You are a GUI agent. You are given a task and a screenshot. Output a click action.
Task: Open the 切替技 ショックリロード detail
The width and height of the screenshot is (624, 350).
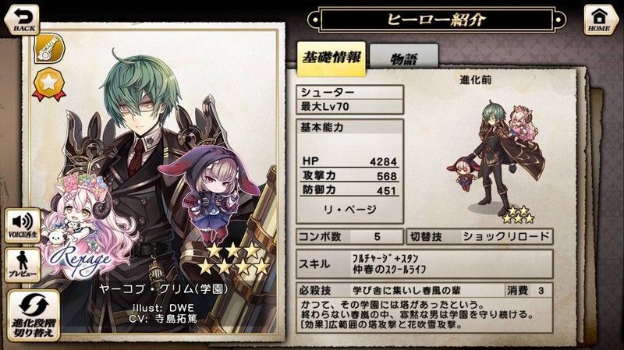(x=480, y=237)
